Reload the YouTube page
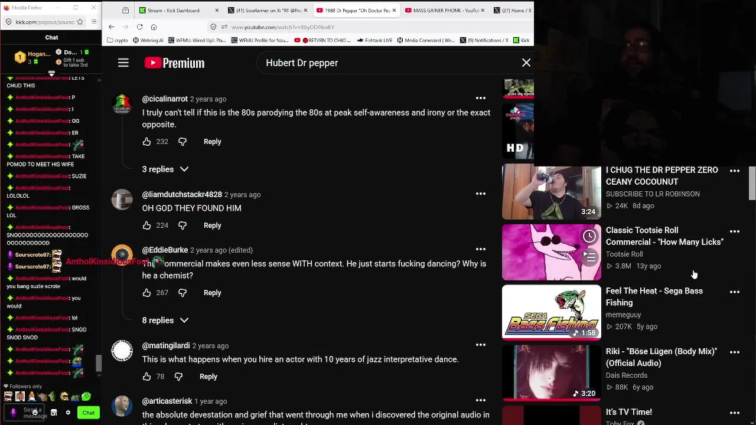The width and height of the screenshot is (756, 425). (139, 27)
